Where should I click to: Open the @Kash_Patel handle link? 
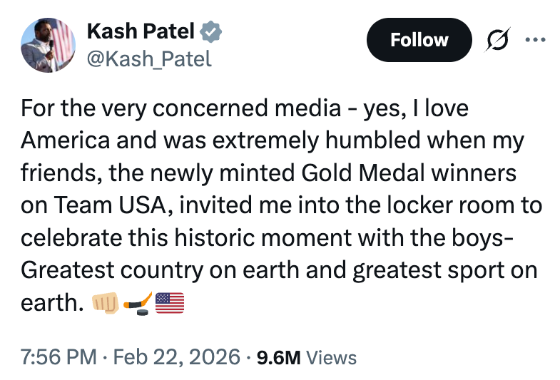[148, 58]
